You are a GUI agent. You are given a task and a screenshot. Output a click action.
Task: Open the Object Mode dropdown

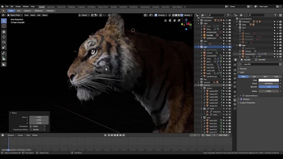15,15
